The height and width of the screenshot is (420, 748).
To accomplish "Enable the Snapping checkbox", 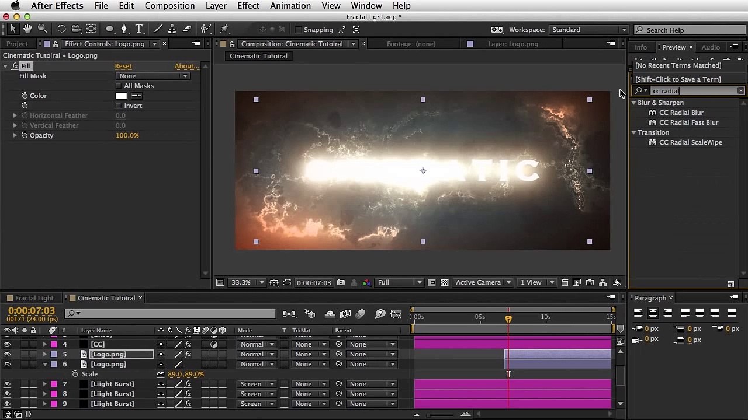I will coord(298,30).
